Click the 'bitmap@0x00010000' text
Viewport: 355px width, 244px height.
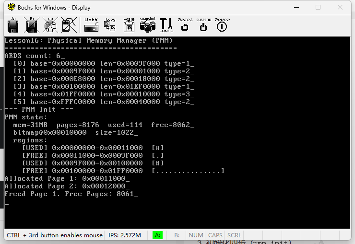(x=50, y=132)
